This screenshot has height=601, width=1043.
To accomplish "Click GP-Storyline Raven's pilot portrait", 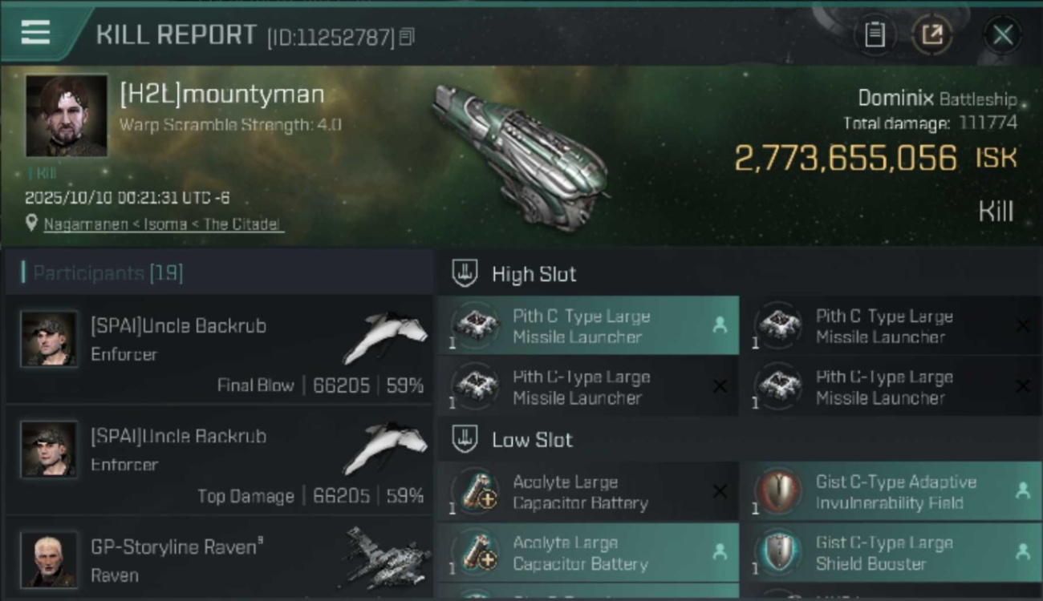I will (x=49, y=559).
